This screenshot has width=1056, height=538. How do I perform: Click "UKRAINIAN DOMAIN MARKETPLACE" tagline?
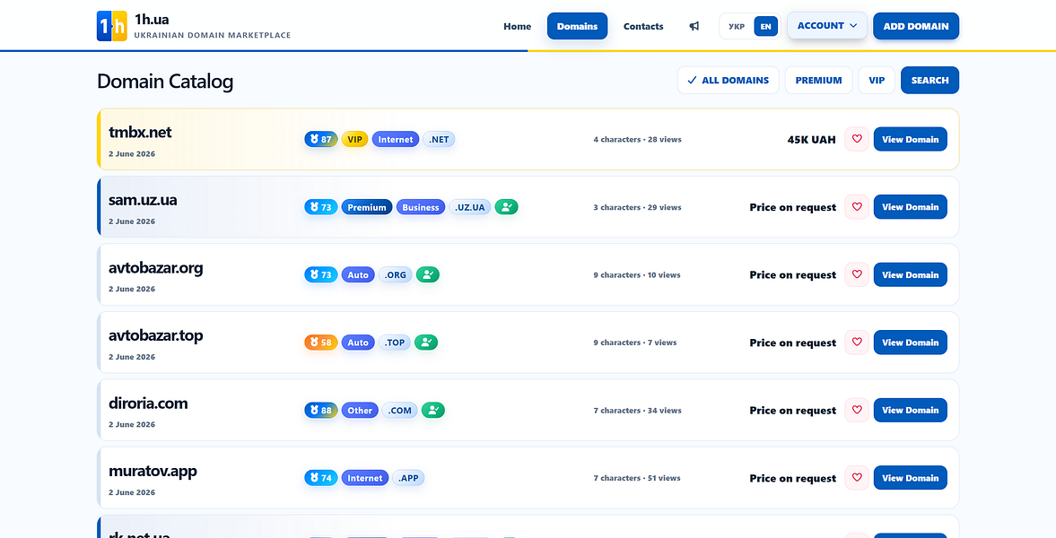click(212, 35)
